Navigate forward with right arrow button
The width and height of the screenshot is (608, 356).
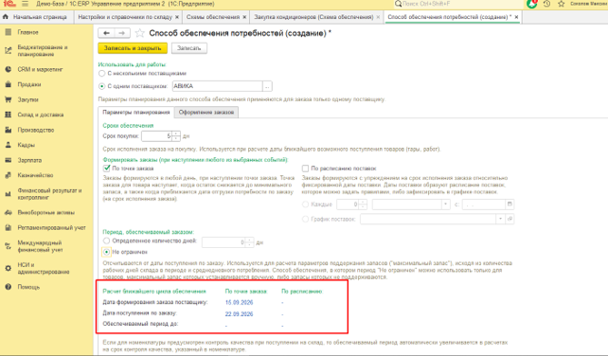click(x=122, y=33)
